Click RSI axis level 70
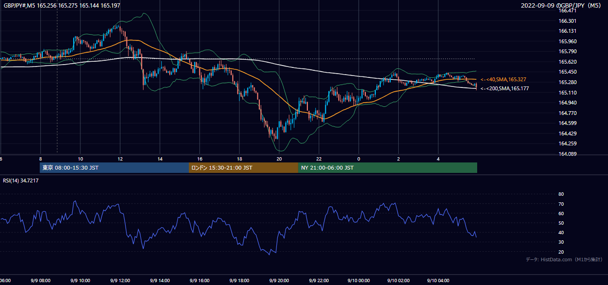608x285 pixels. 561,204
